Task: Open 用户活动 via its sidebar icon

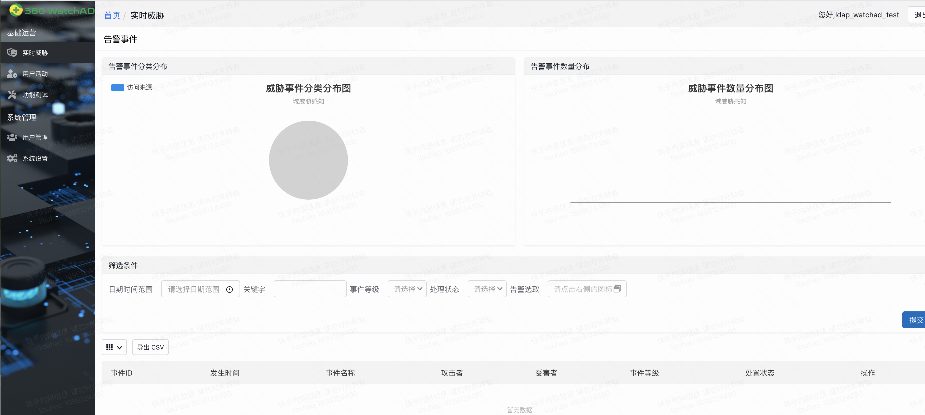Action: (x=12, y=74)
